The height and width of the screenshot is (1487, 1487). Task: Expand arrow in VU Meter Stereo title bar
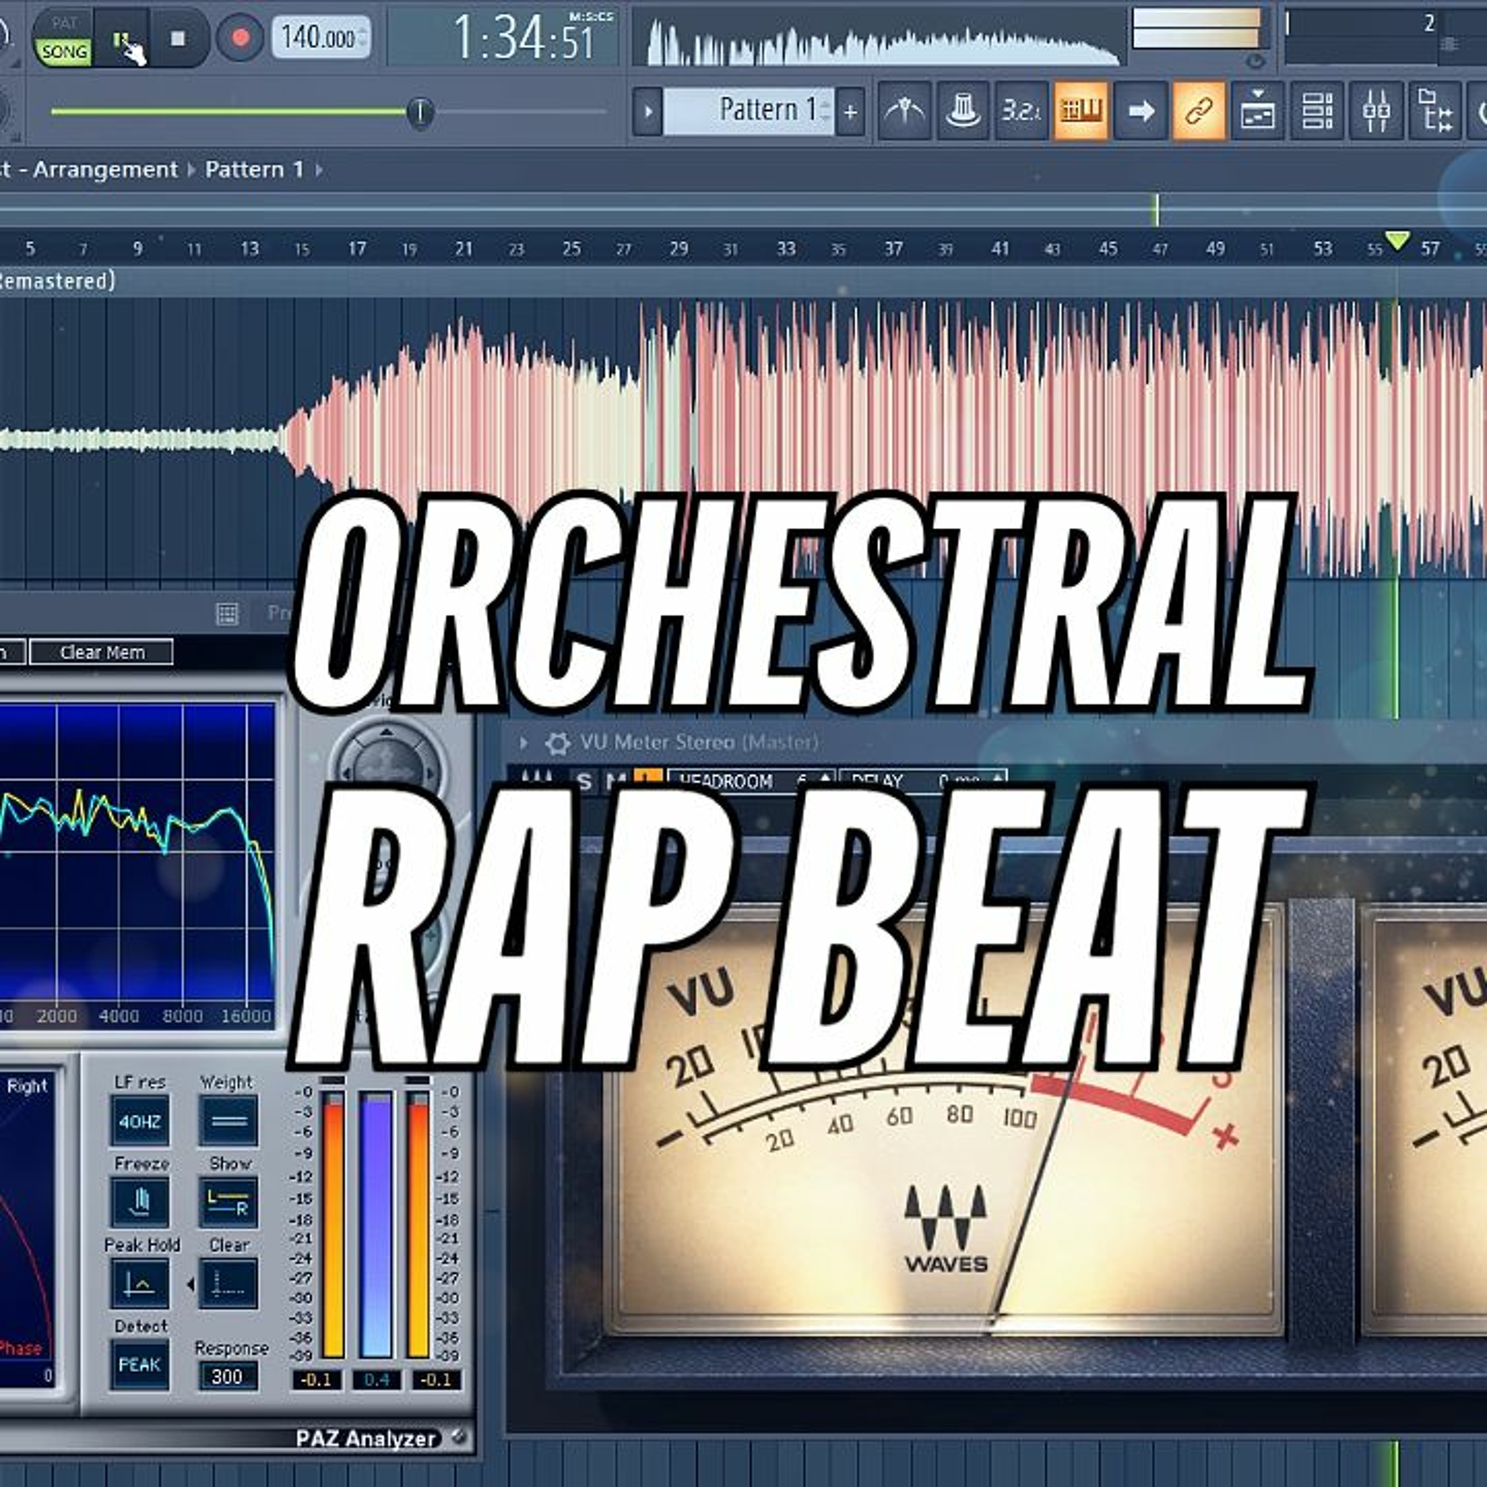524,743
